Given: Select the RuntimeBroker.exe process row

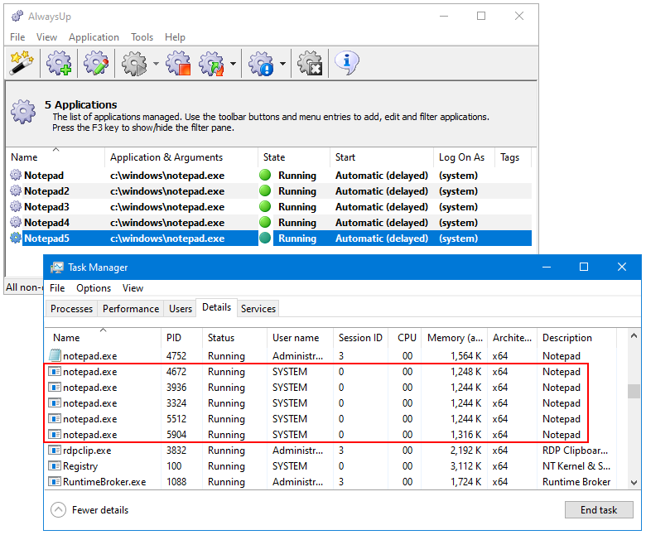Looking at the screenshot, I should 330,481.
